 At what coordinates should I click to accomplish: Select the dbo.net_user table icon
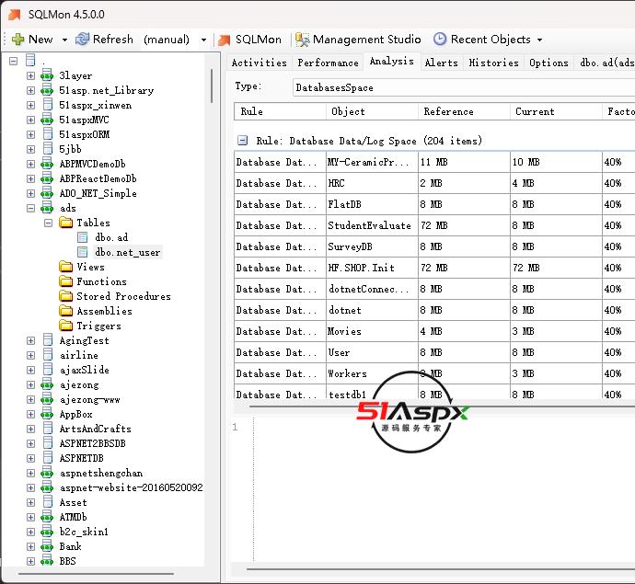(x=83, y=252)
